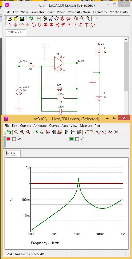Rotate the selected component
Screen dimensions: 132x259
56,19
